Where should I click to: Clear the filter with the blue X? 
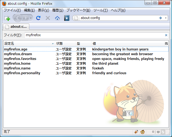tap(166, 35)
